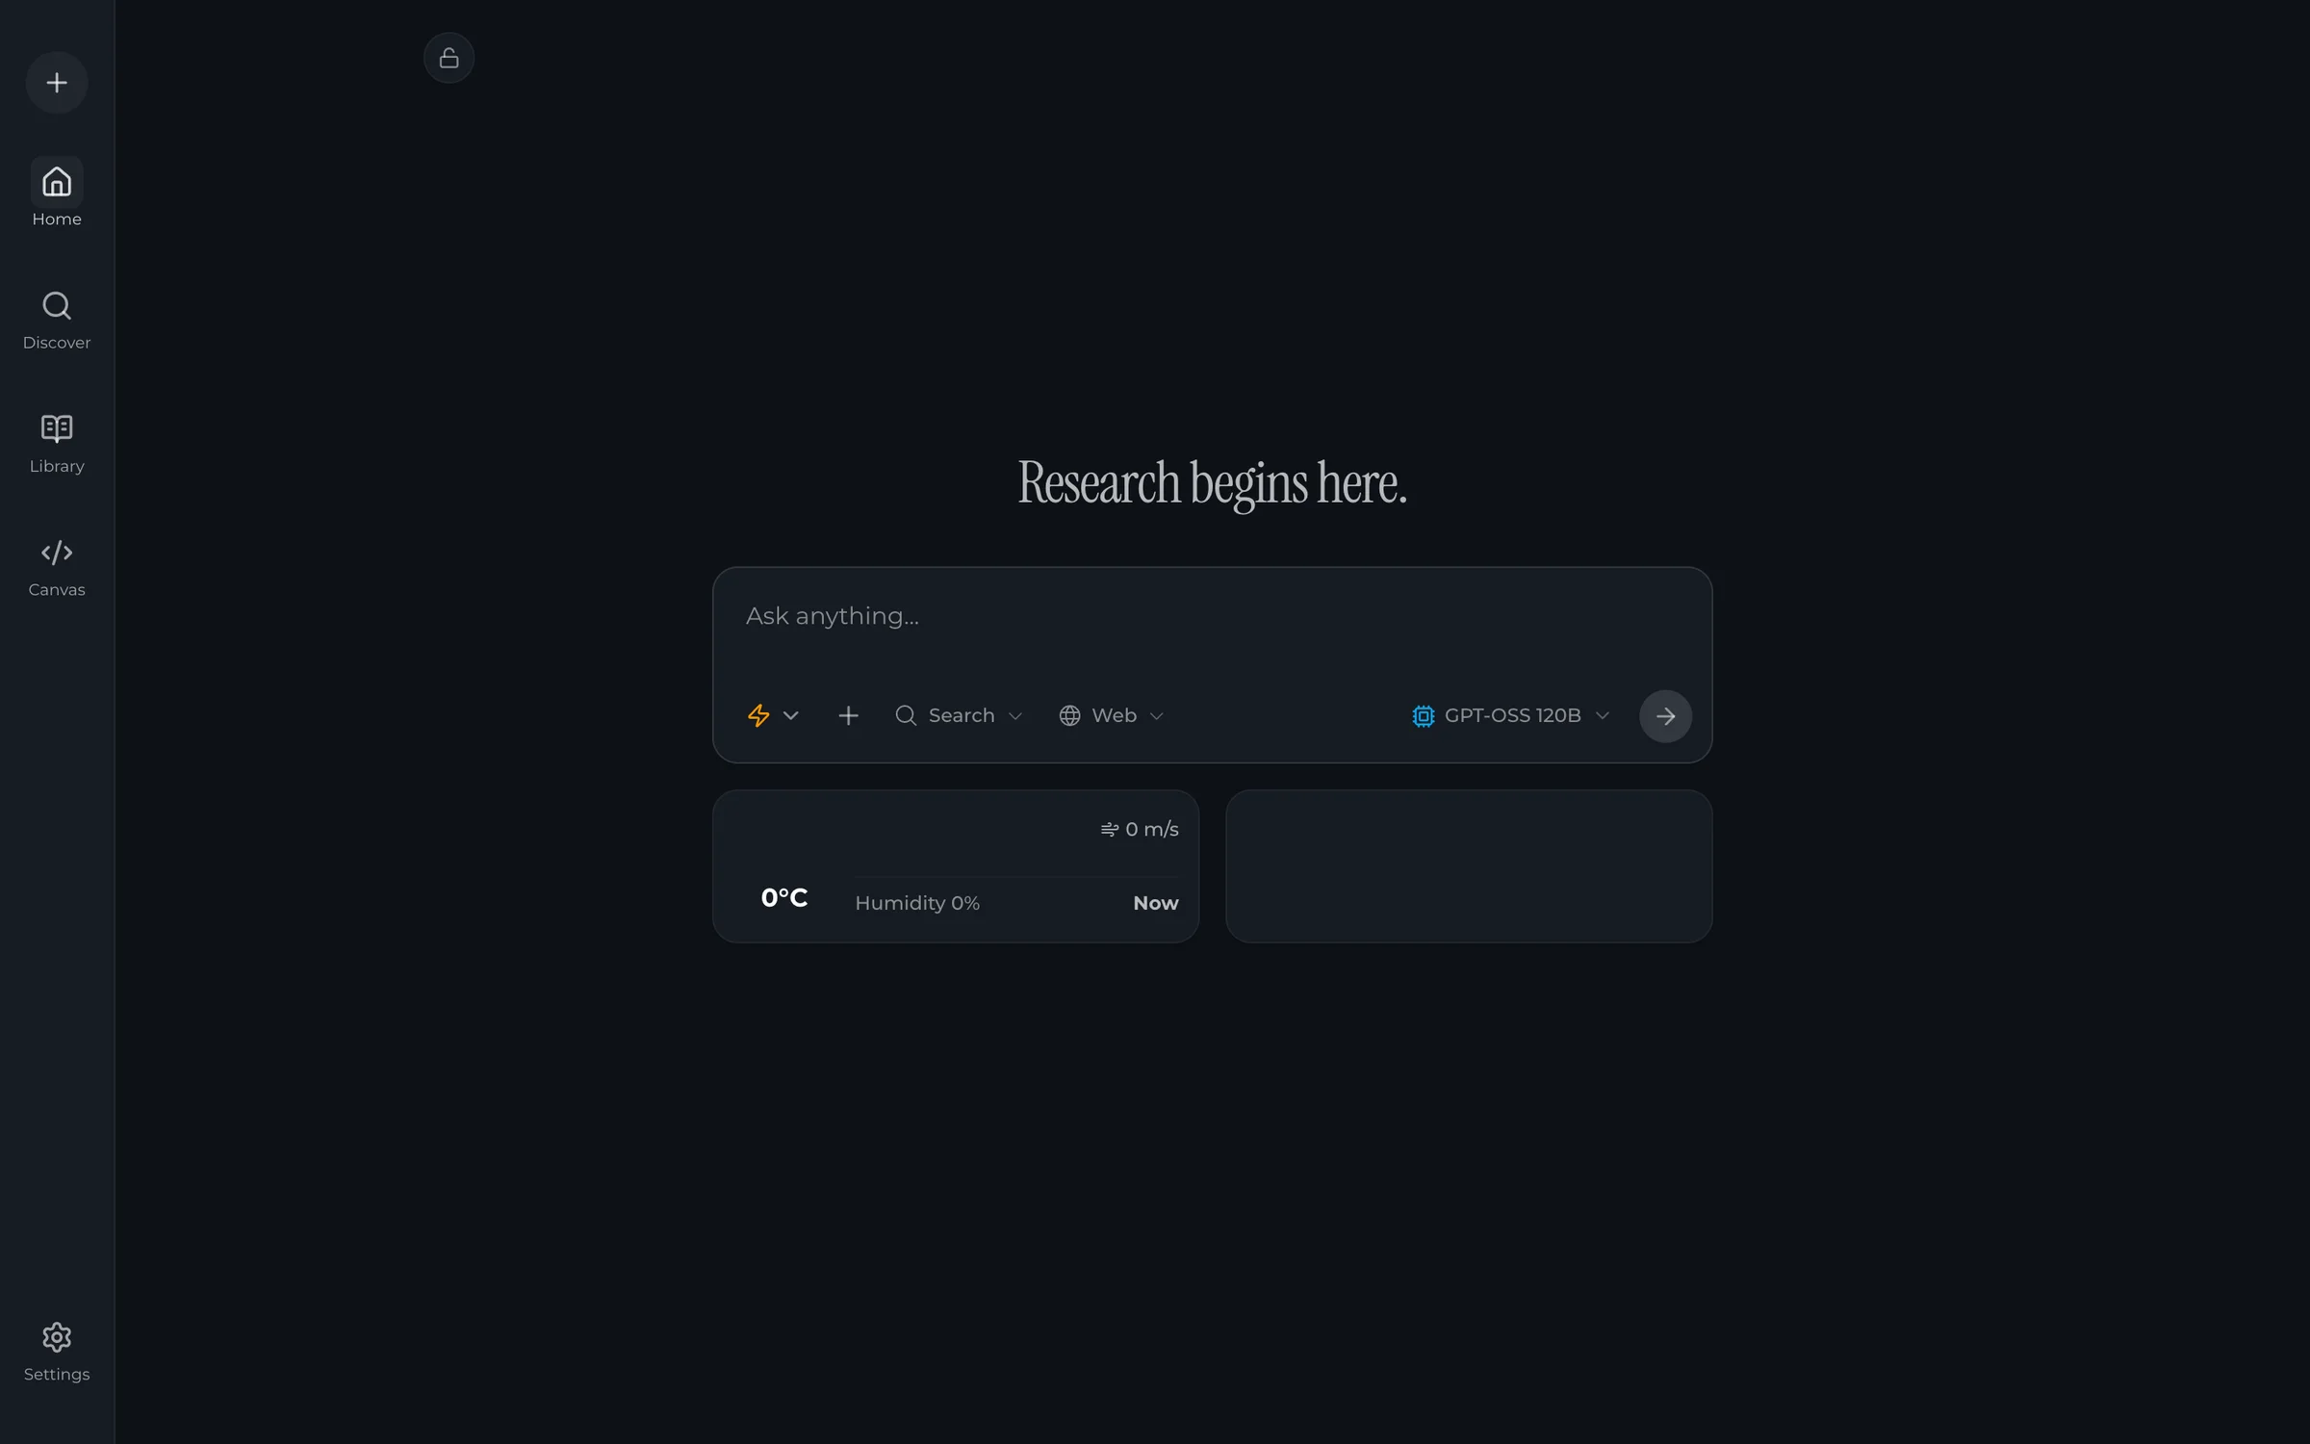Image resolution: width=2310 pixels, height=1444 pixels.
Task: Open Settings from the sidebar
Action: point(57,1353)
